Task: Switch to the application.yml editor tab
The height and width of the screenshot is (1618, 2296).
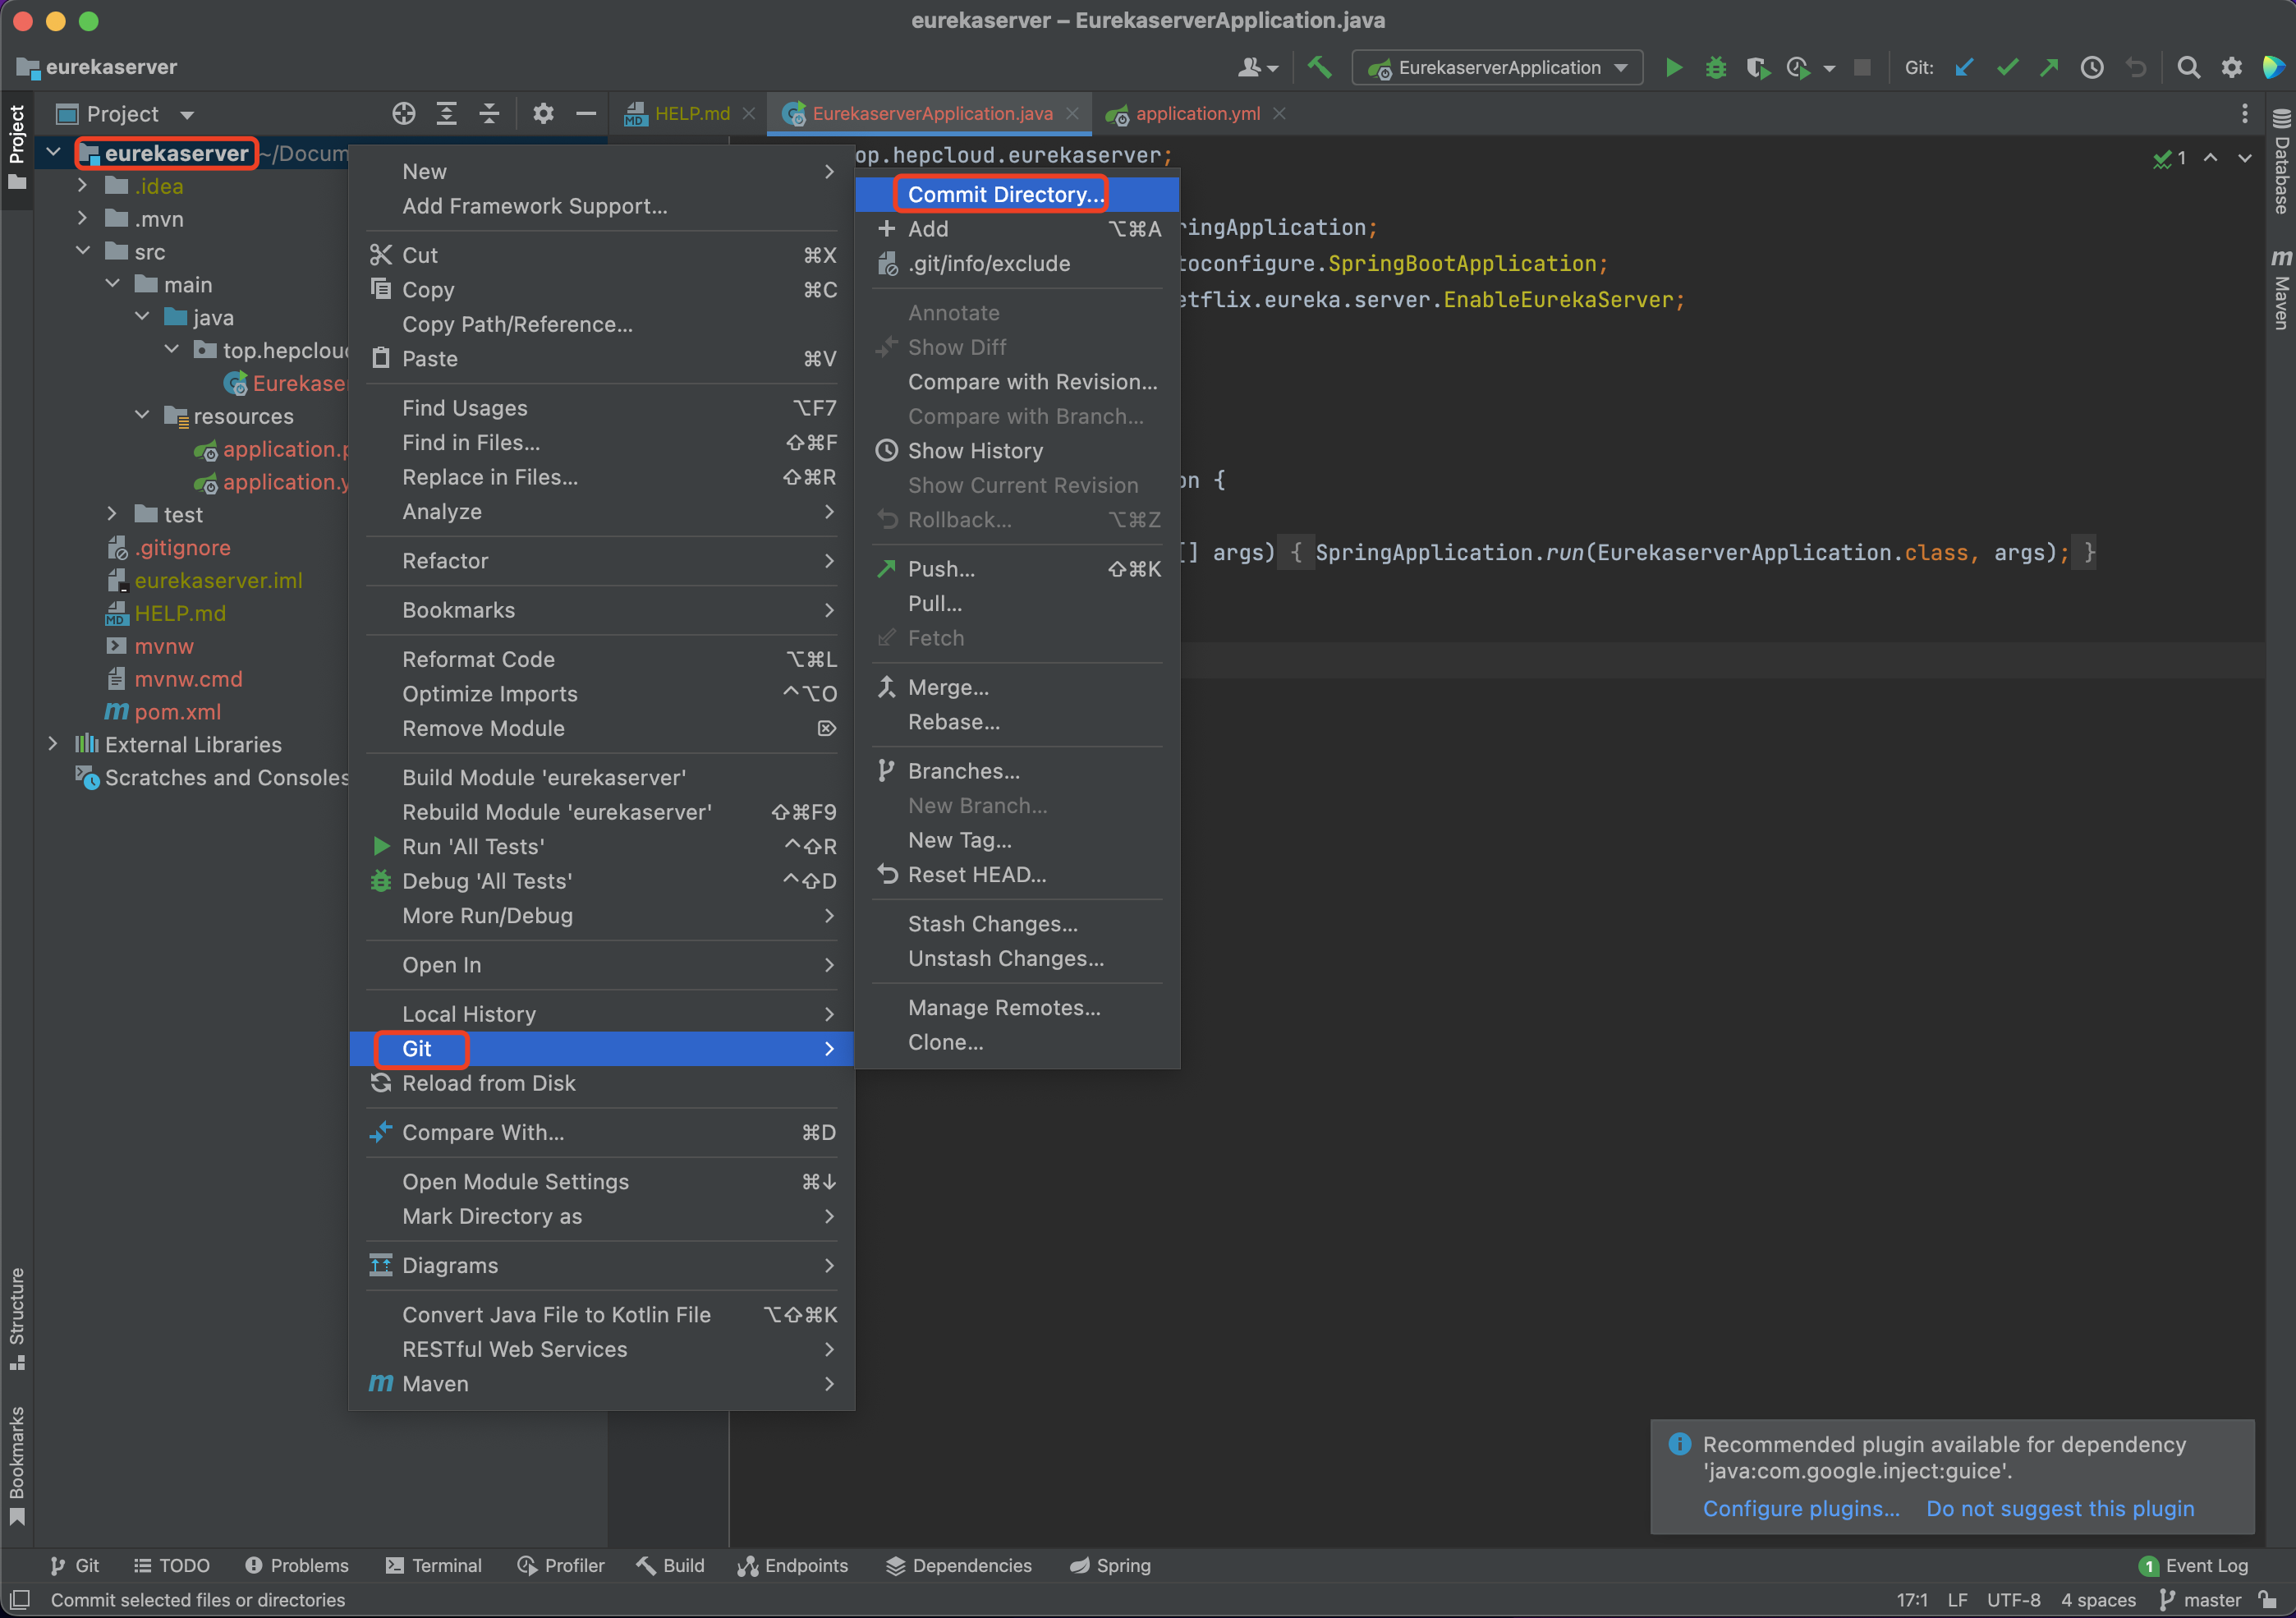Action: tap(1196, 113)
